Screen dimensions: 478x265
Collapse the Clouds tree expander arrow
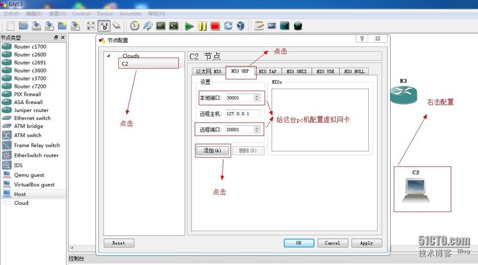[x=109, y=56]
